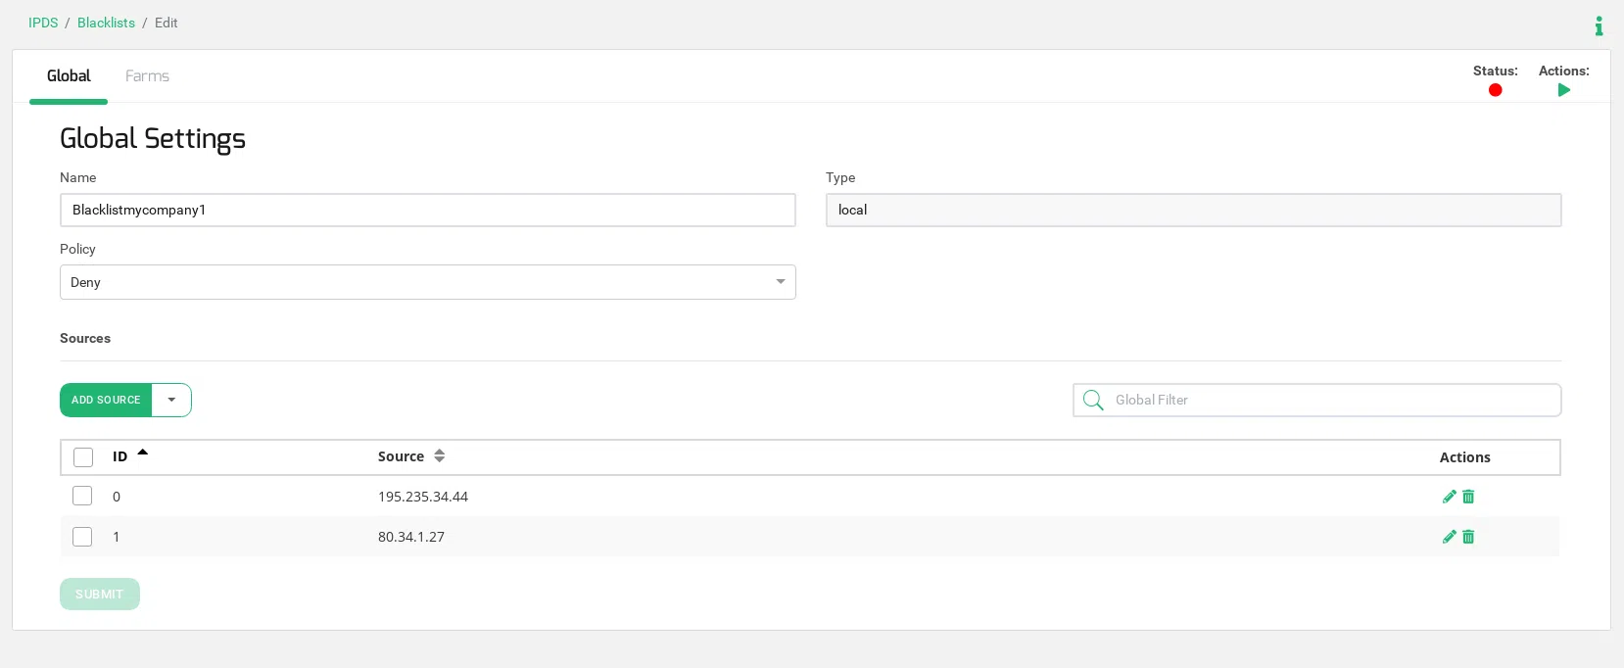Switch to the Farms tab

147,76
